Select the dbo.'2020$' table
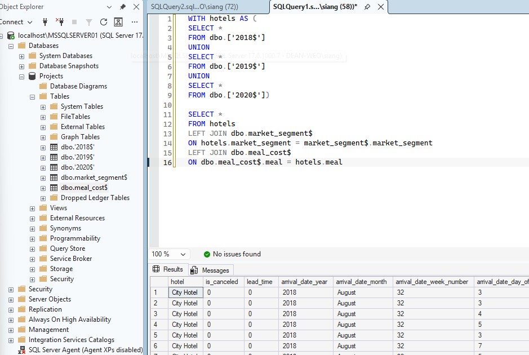This screenshot has height=355, width=529. pyautogui.click(x=78, y=167)
